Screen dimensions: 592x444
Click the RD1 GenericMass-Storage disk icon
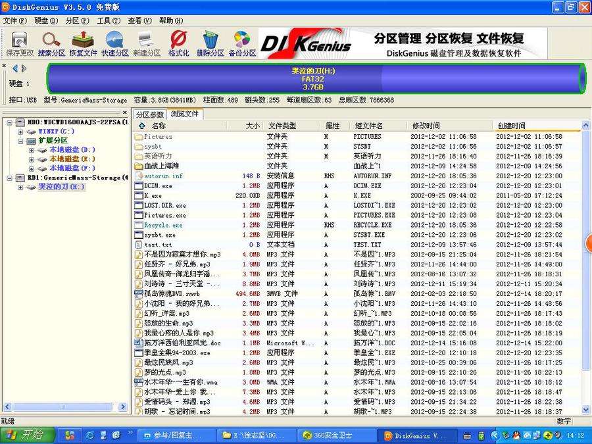(20, 178)
